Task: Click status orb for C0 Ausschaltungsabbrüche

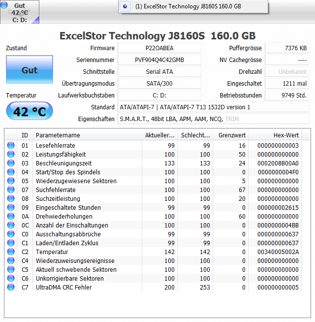Action: 11,234
